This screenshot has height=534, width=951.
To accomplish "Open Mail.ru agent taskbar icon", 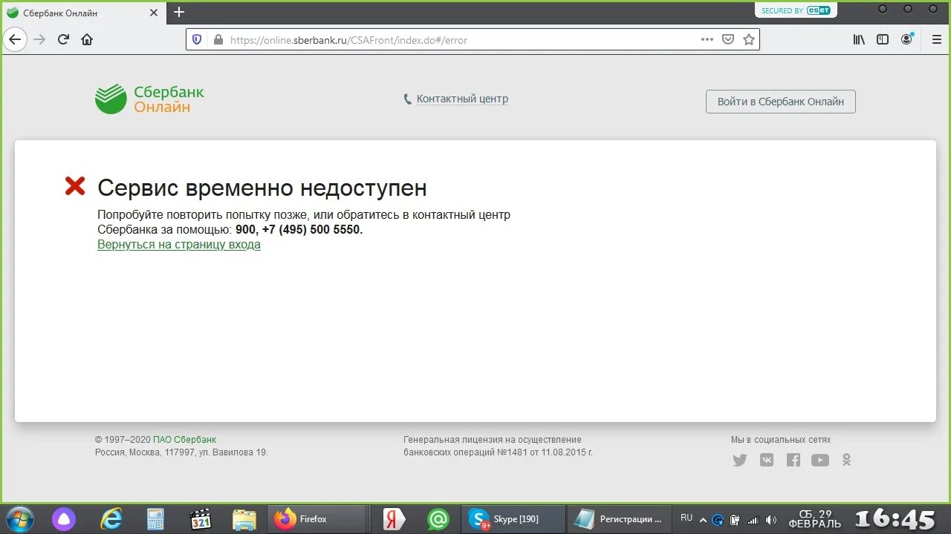I will point(438,519).
